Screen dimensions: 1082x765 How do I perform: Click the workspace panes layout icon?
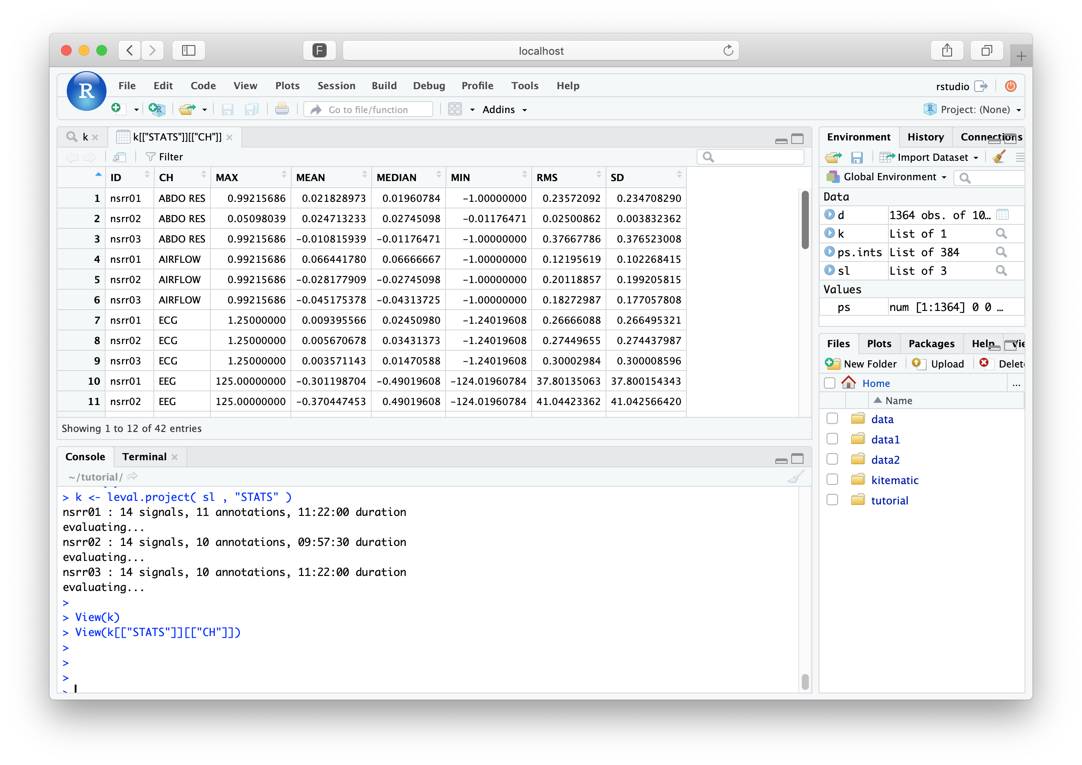455,109
